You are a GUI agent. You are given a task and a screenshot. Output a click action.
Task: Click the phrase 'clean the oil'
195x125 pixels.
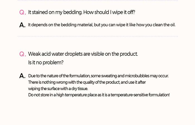pos(164,25)
